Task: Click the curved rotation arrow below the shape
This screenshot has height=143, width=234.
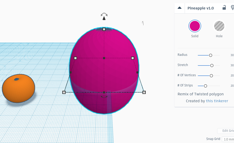Action: [x=104, y=97]
